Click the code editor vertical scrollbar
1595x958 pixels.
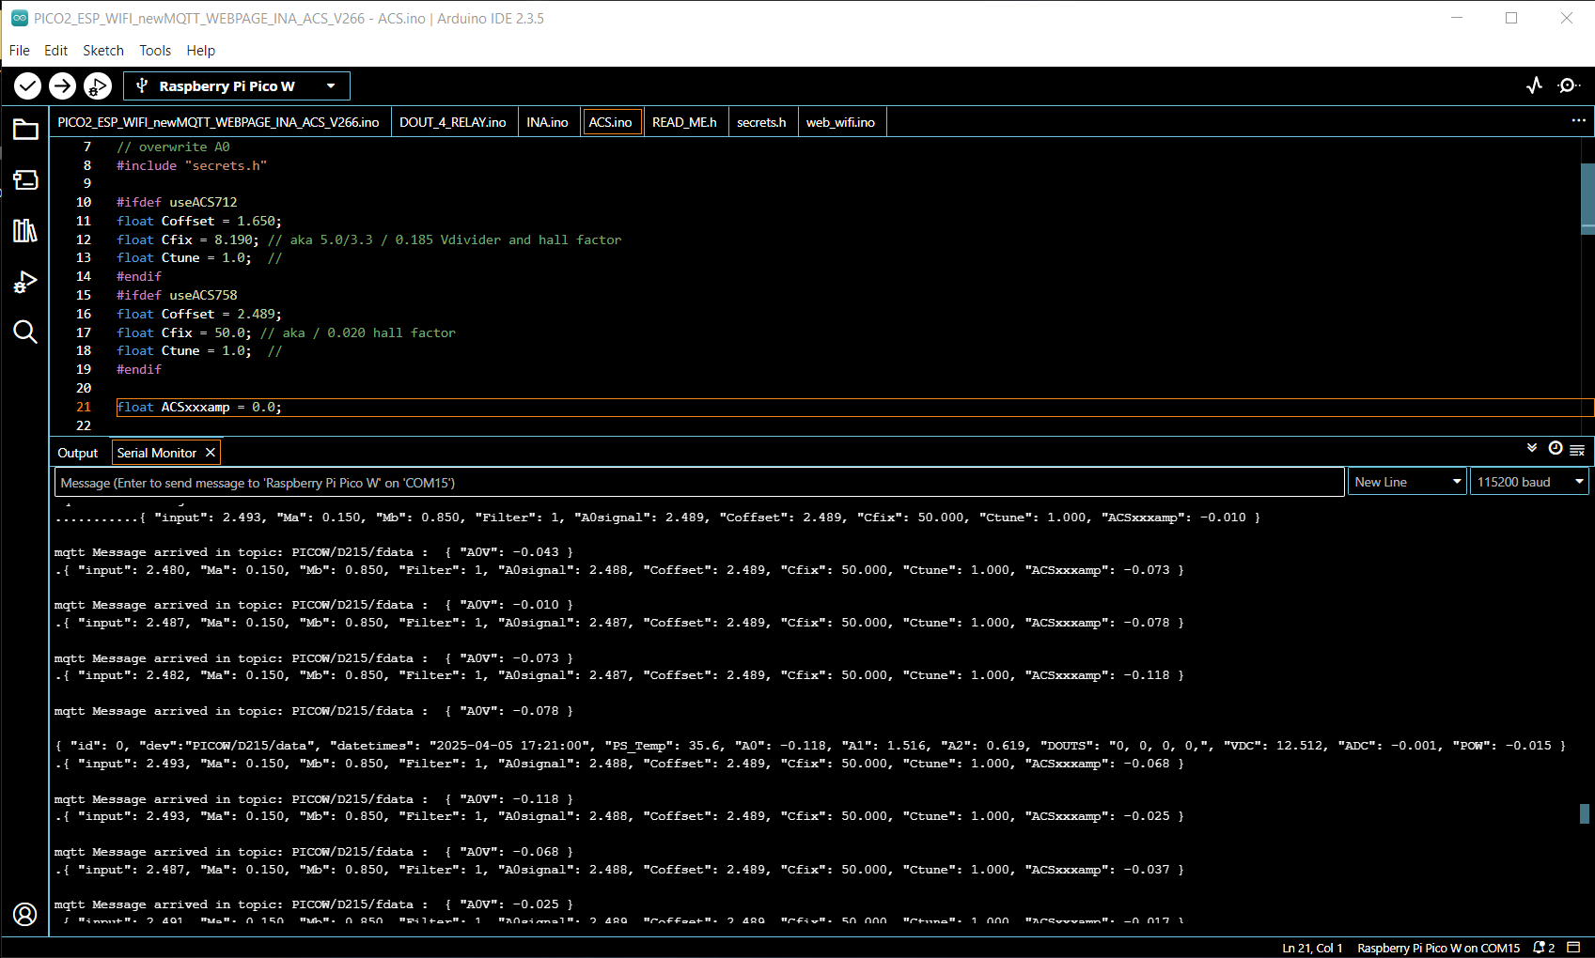(1587, 197)
